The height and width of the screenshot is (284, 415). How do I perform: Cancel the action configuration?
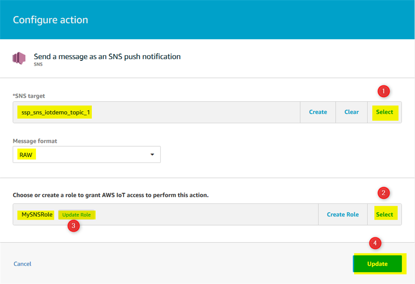[x=23, y=264]
